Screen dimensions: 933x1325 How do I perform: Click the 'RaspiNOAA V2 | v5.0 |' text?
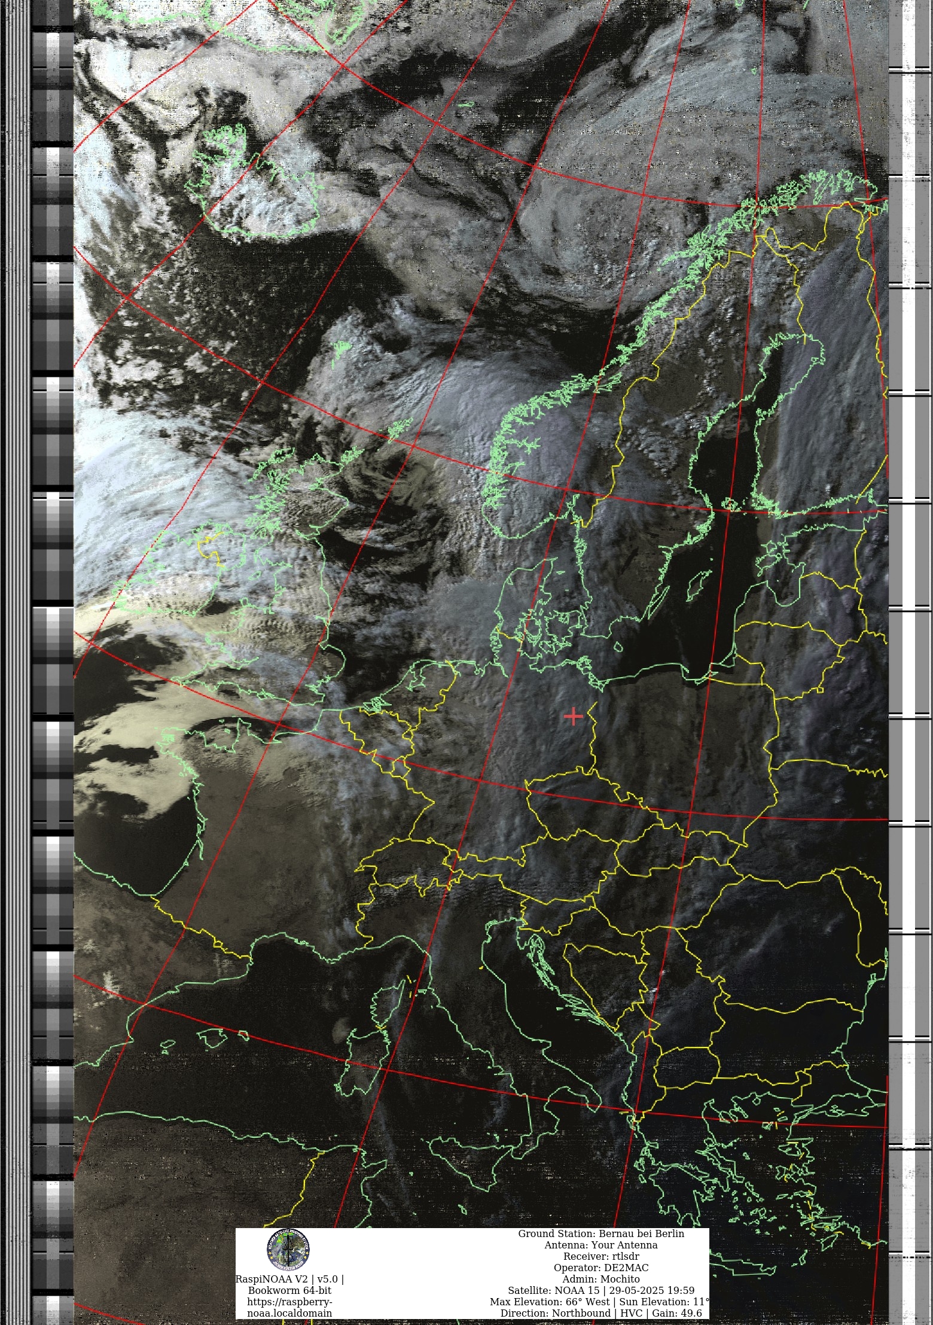[289, 1279]
